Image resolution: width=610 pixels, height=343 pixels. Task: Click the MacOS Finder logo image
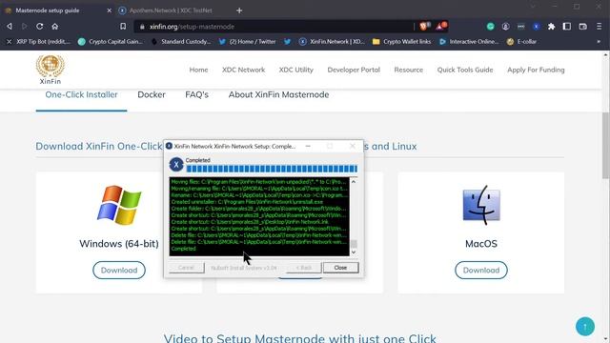(481, 205)
